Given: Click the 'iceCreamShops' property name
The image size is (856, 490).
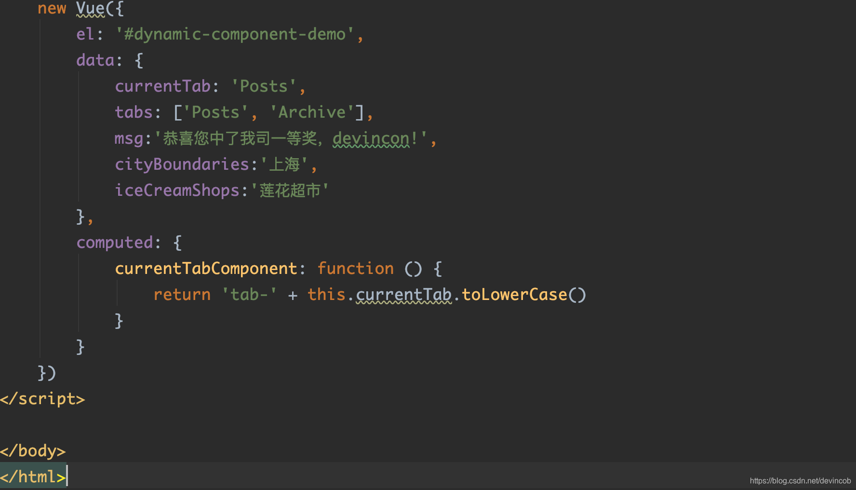Looking at the screenshot, I should pyautogui.click(x=177, y=191).
